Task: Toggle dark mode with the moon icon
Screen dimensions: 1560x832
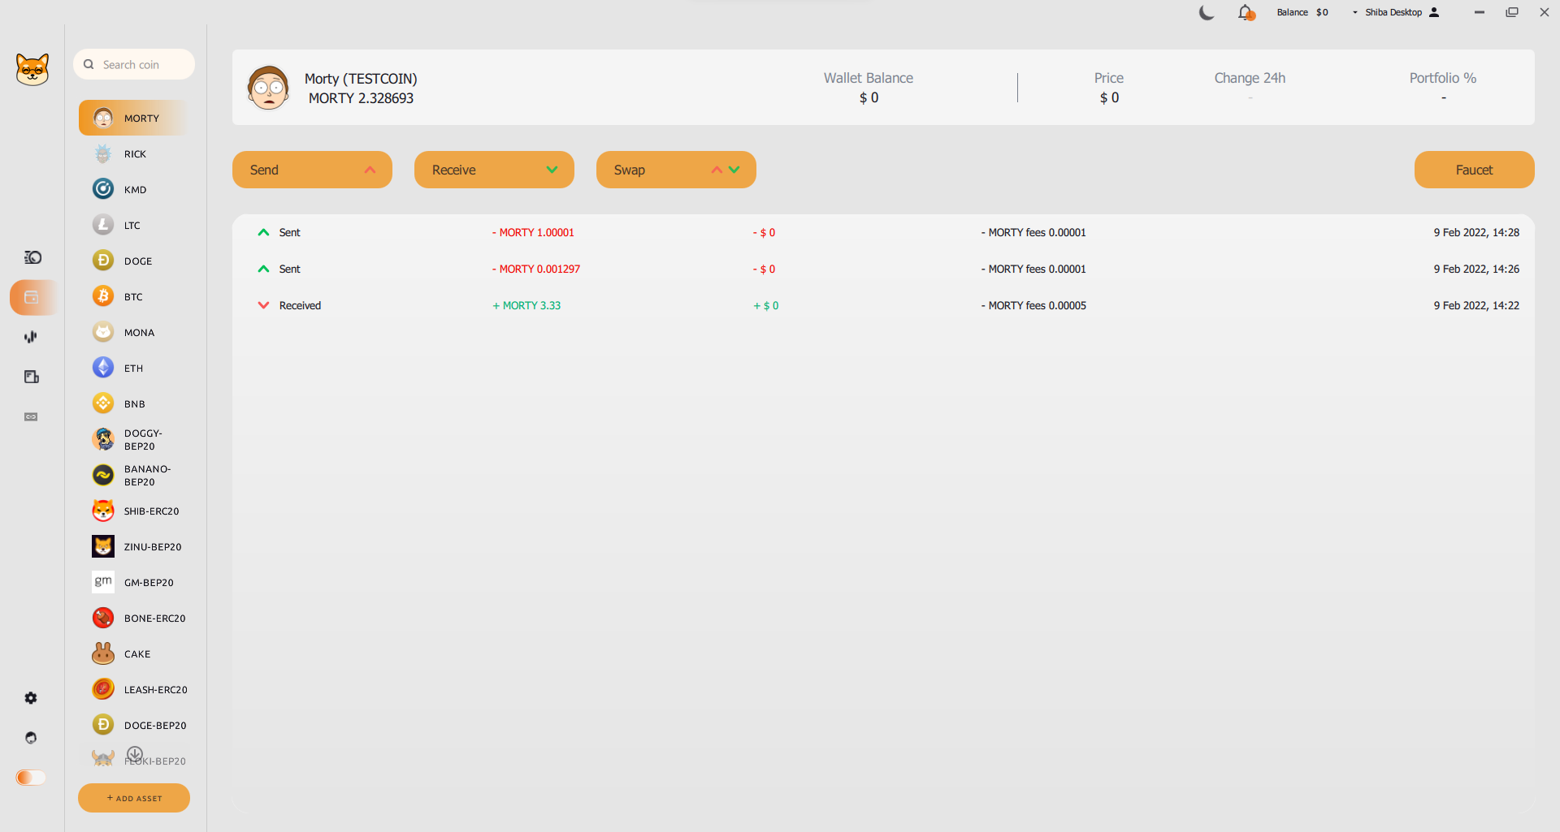Action: click(1207, 13)
